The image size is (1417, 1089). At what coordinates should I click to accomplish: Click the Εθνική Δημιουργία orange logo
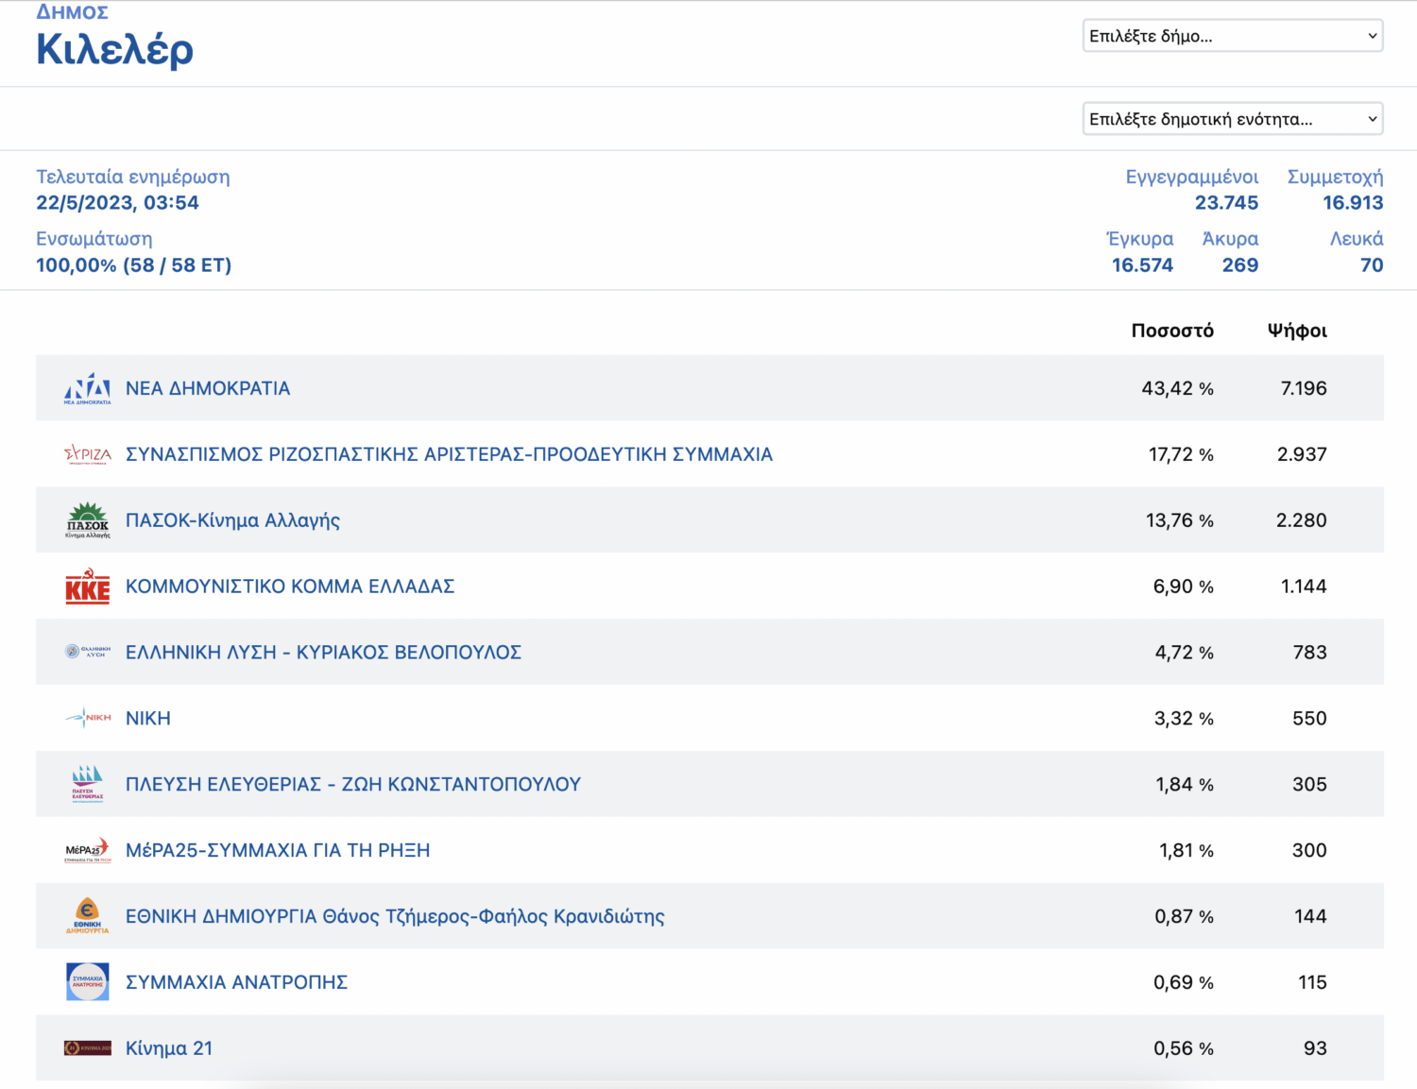88,916
